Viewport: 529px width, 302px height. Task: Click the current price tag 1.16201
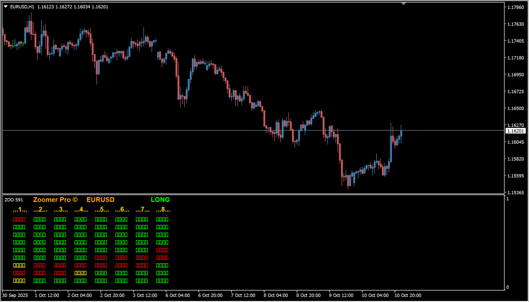point(515,131)
